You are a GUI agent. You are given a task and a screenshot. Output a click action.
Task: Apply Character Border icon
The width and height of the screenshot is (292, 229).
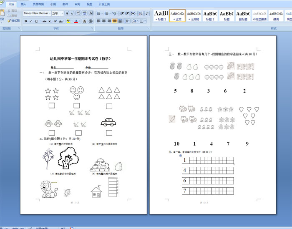click(91, 13)
